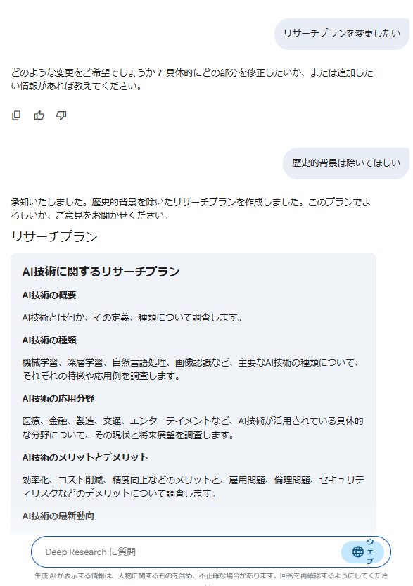Screen dimensions: 413x586
Task: Select the AI技術の概要 section heading
Action: (x=49, y=295)
